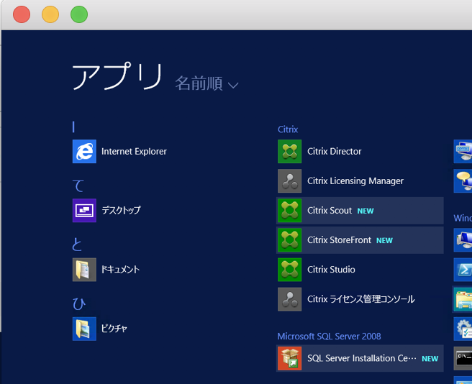Image resolution: width=472 pixels, height=384 pixels.
Task: Start Citrix Studio using its icon
Action: pos(289,270)
